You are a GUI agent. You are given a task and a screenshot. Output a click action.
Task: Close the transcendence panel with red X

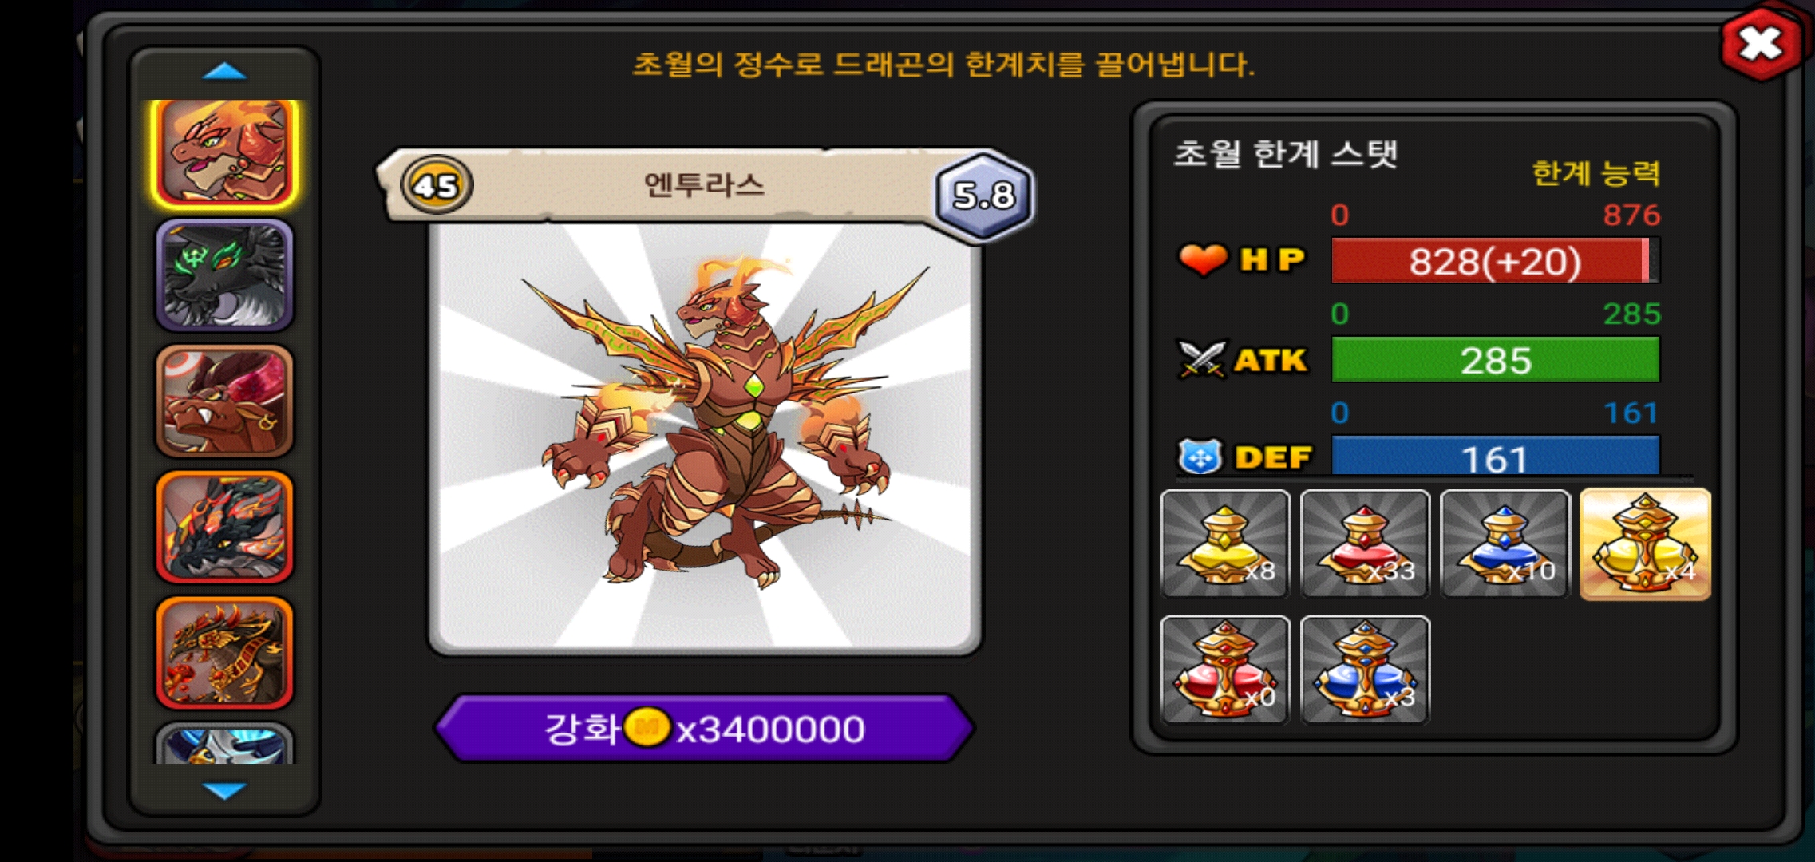(1761, 44)
